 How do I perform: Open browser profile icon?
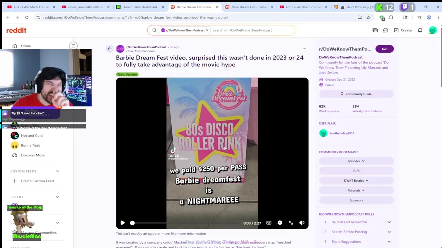[429, 17]
